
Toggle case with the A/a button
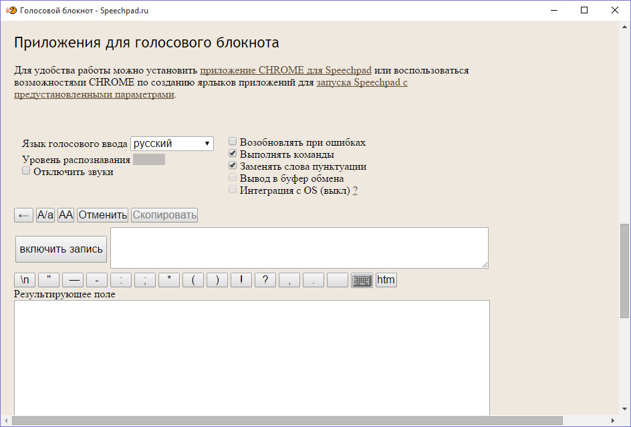tap(45, 215)
